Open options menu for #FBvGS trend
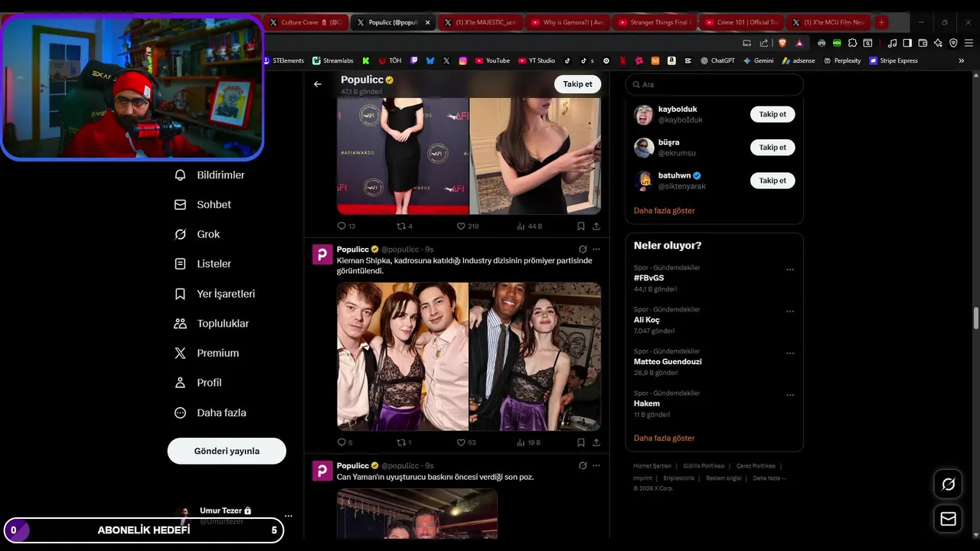The width and height of the screenshot is (980, 551). pyautogui.click(x=790, y=269)
